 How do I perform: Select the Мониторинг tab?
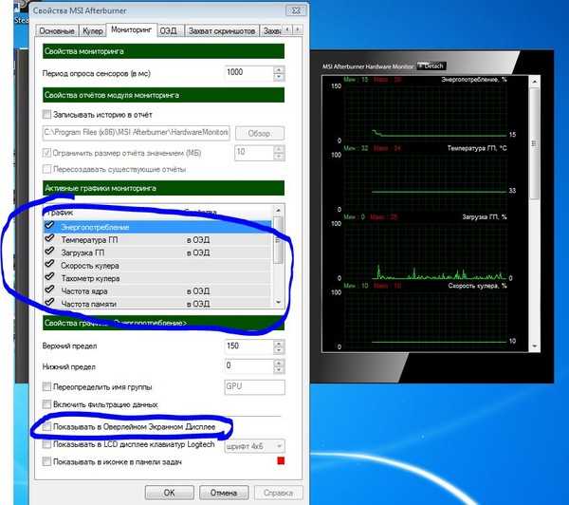pos(132,29)
